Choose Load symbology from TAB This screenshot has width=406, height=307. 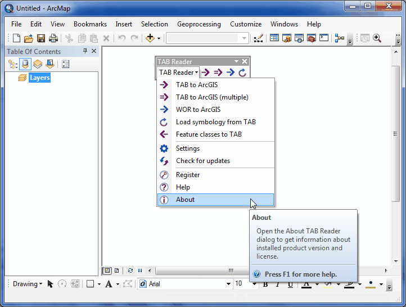tap(215, 122)
